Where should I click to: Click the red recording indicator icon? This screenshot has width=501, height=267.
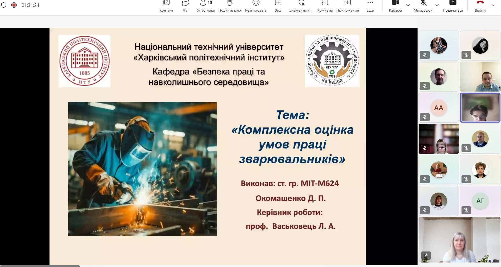[x=14, y=5]
